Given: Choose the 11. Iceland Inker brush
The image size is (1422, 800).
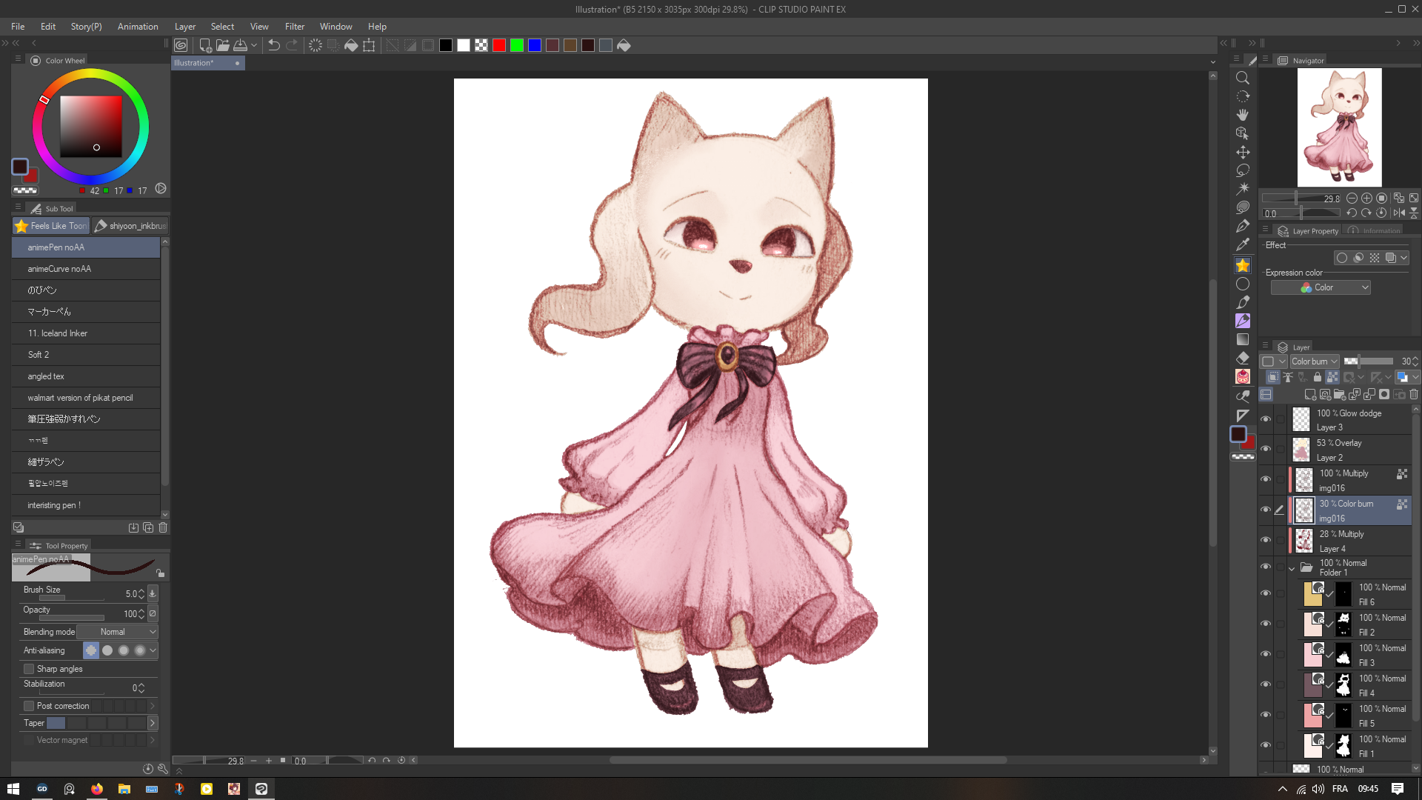Looking at the screenshot, I should [x=86, y=333].
